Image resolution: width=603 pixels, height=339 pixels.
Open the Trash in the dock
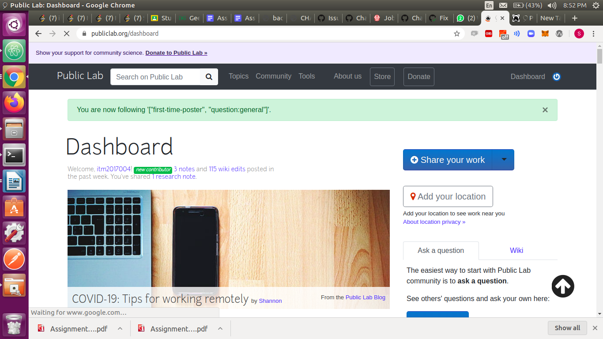pos(15,324)
